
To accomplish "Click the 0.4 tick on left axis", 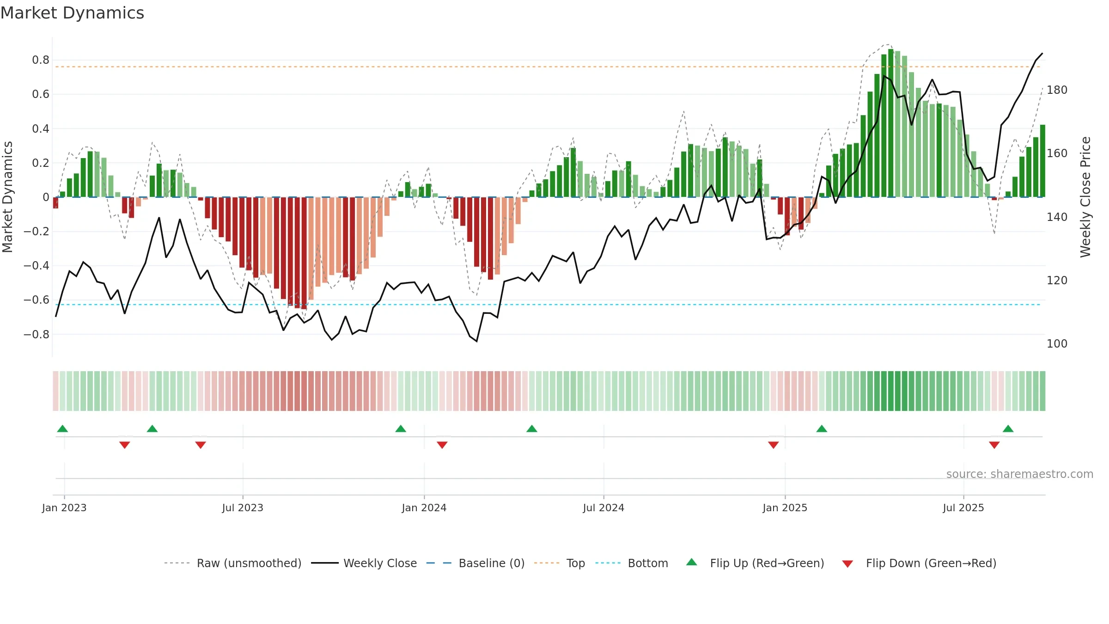I will (x=41, y=128).
